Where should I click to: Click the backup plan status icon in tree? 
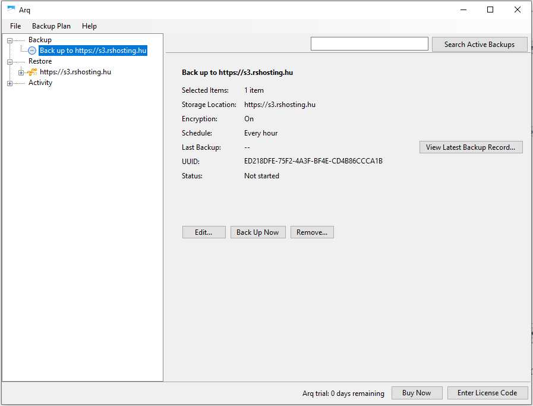[x=32, y=51]
